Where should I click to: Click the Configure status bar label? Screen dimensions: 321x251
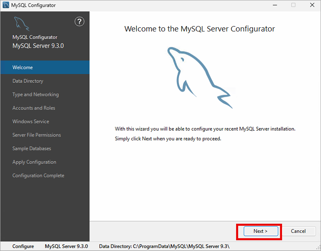(23, 246)
